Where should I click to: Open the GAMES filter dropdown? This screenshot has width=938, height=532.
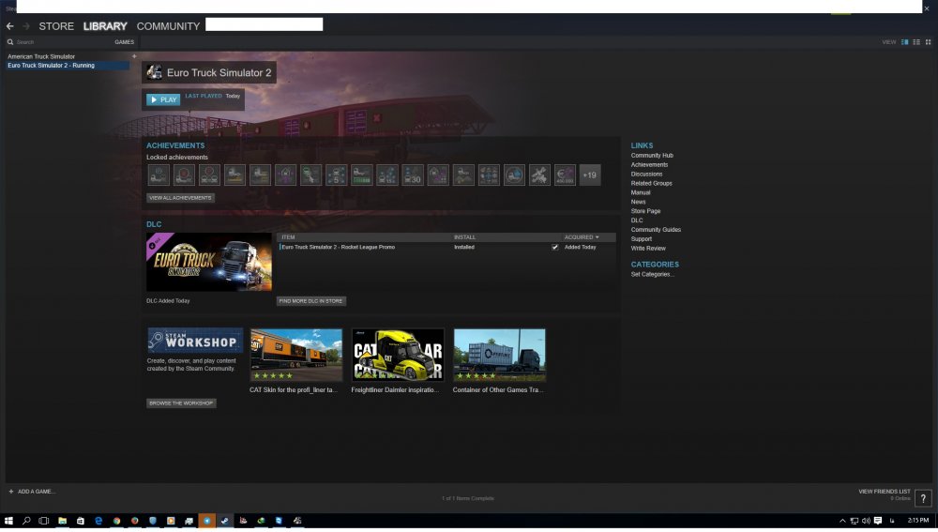tap(124, 42)
